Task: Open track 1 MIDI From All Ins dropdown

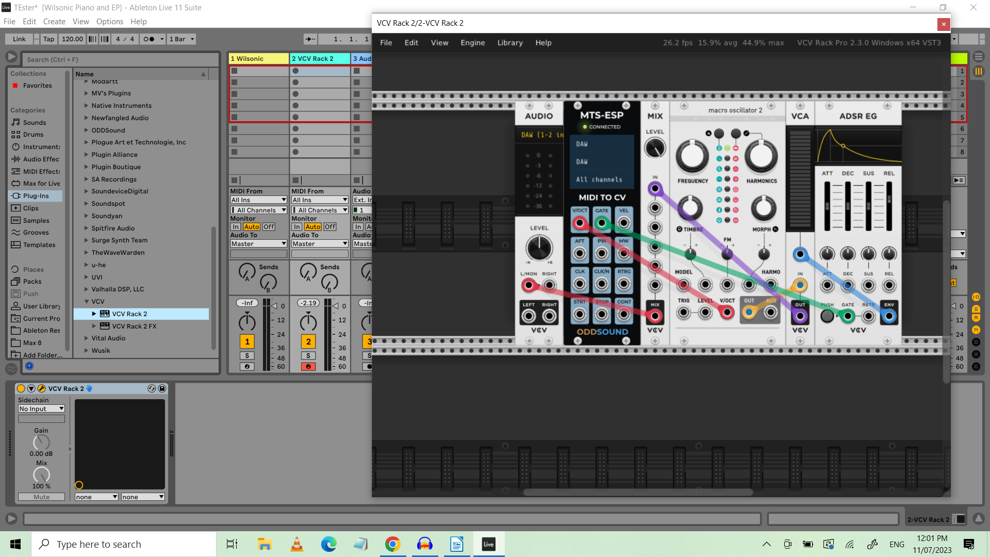Action: (x=258, y=200)
